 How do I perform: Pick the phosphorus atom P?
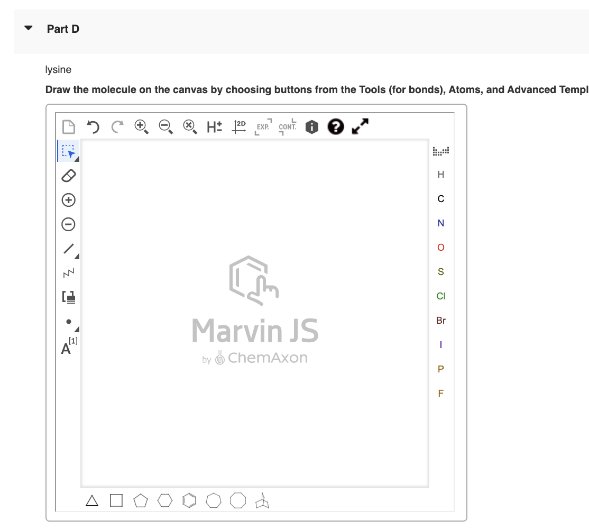point(441,369)
